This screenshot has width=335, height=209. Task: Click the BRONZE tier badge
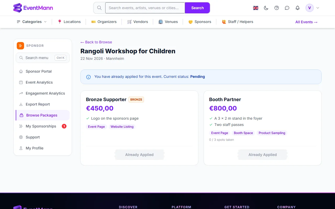click(x=136, y=100)
